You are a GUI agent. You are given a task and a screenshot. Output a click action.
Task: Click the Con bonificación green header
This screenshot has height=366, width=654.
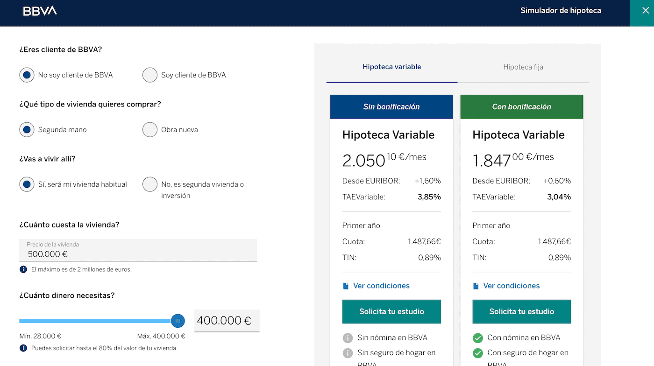522,106
